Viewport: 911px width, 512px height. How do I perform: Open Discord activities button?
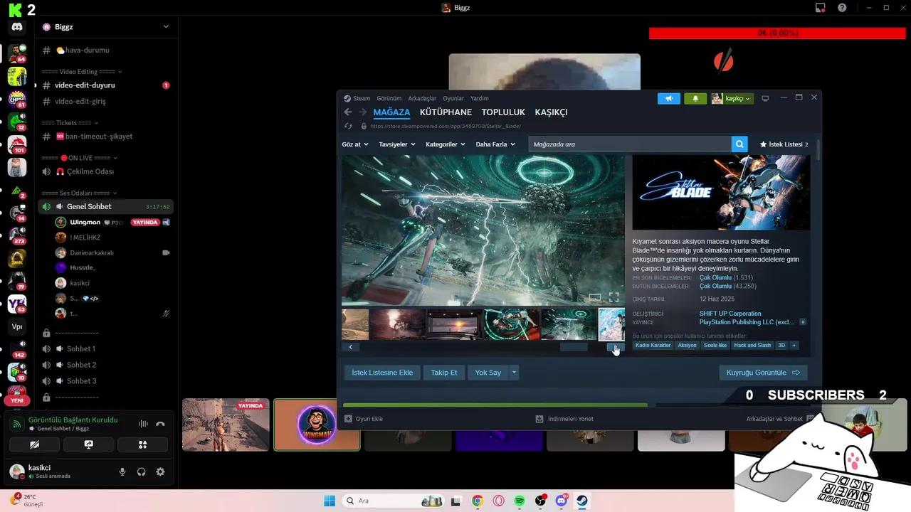[142, 444]
